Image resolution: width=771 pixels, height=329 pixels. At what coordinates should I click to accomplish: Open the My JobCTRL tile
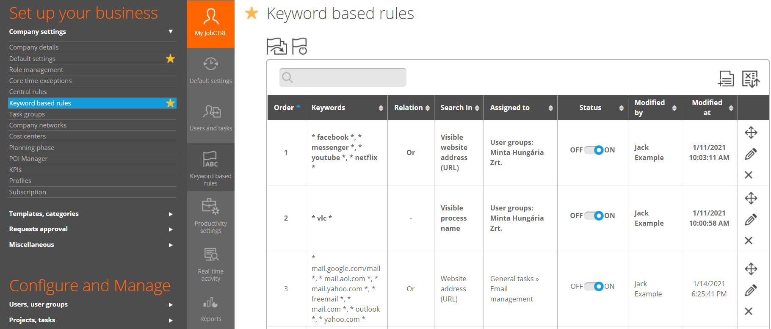[x=210, y=24]
